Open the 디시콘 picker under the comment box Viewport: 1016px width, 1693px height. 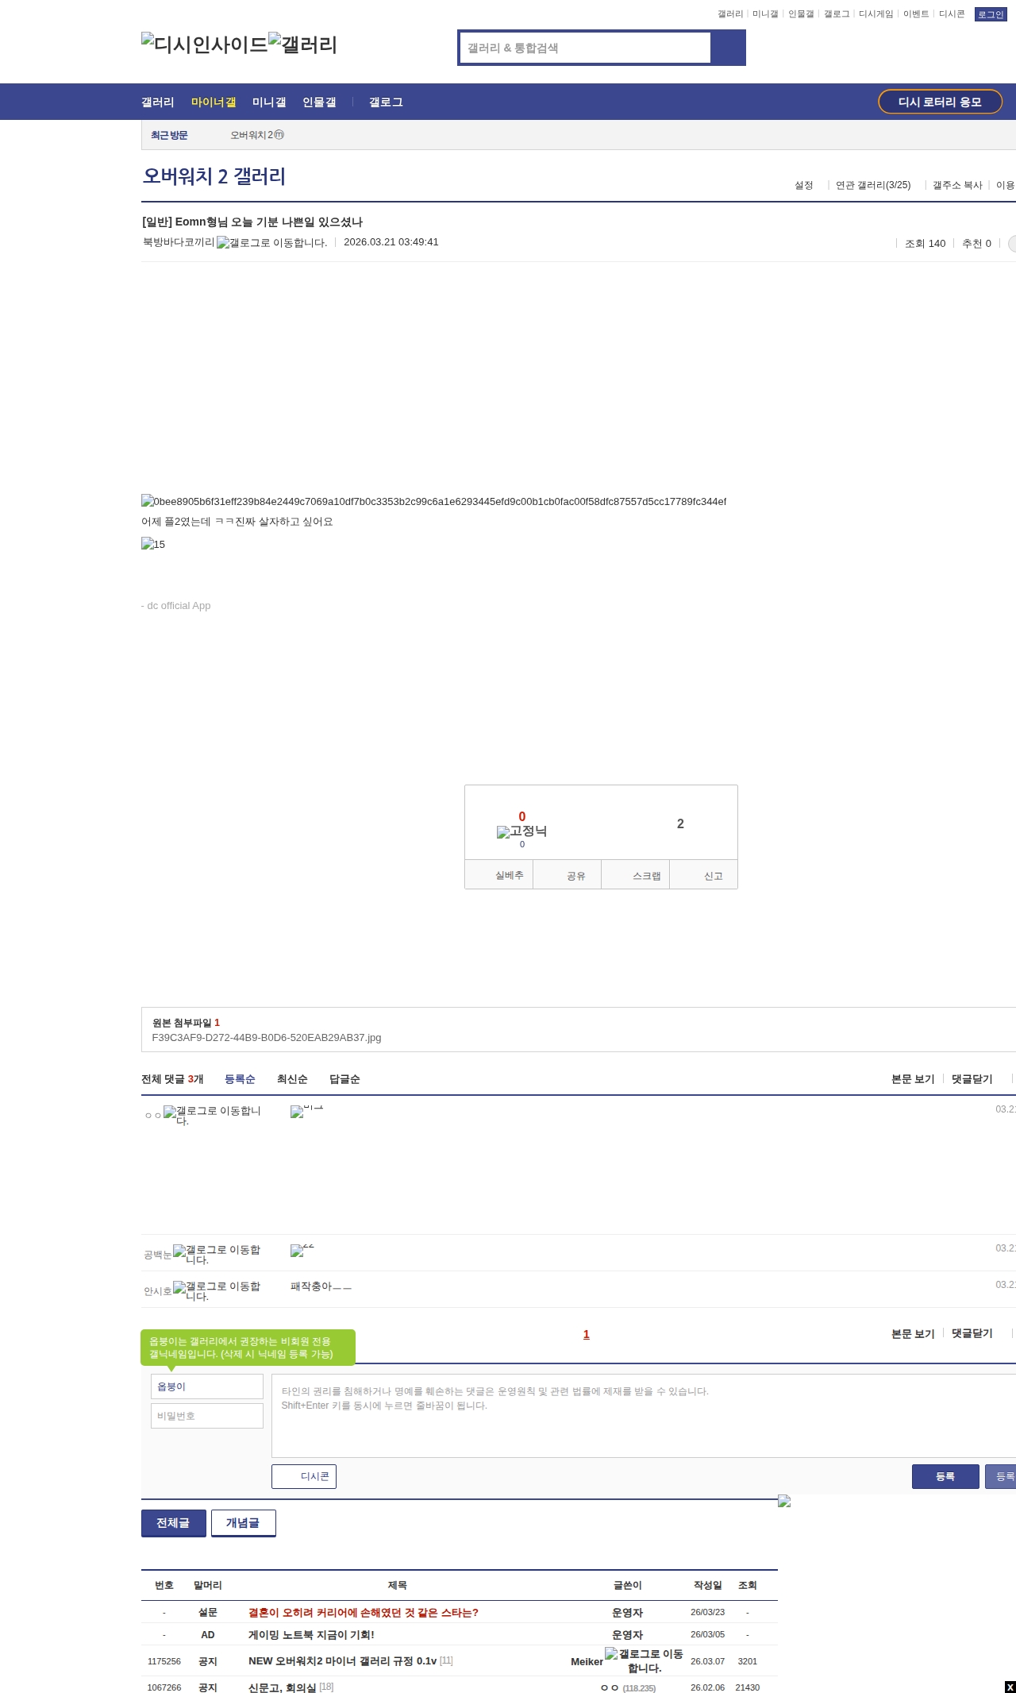(304, 1476)
